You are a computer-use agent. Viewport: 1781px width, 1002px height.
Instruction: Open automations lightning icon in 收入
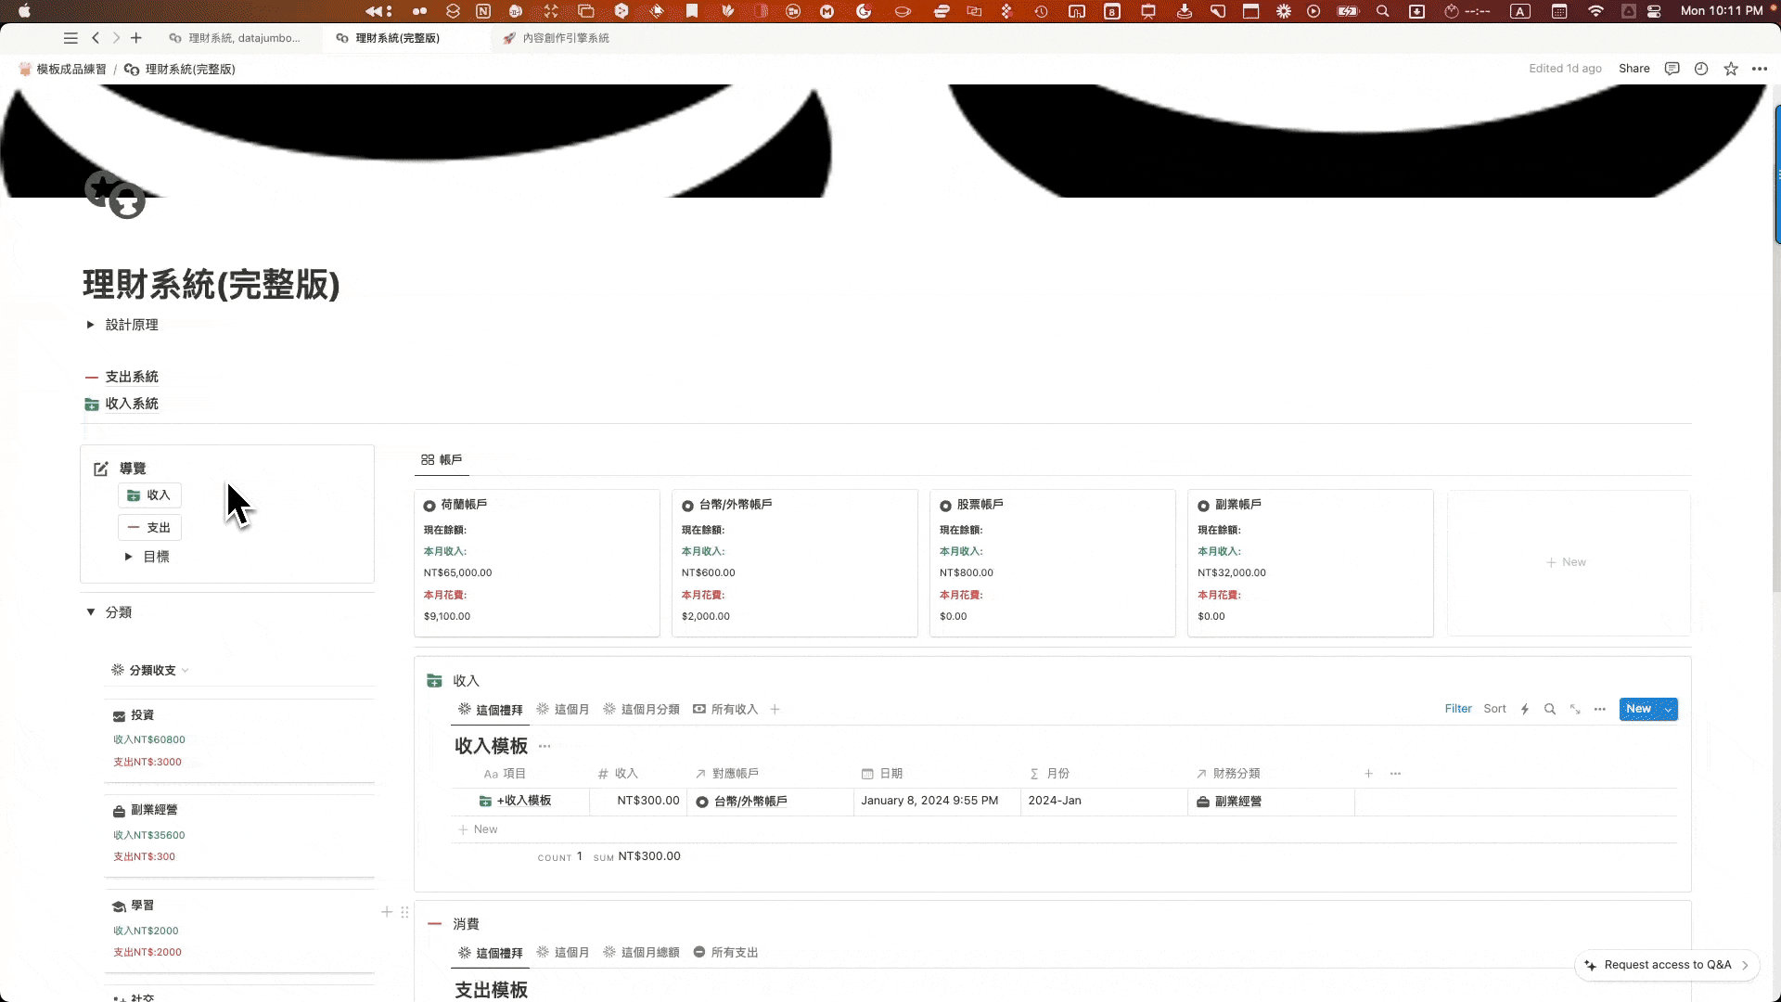click(x=1524, y=709)
